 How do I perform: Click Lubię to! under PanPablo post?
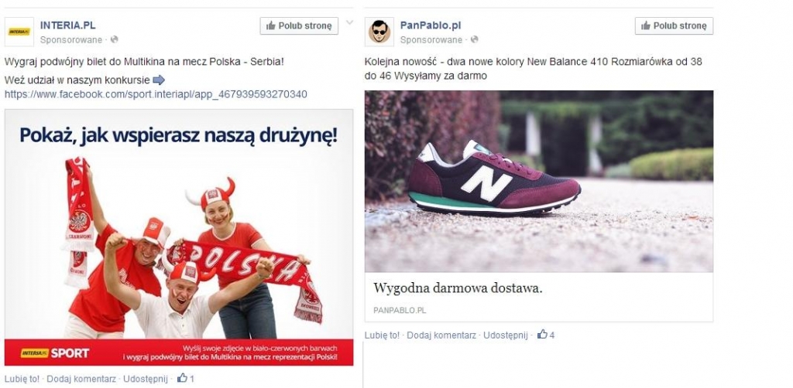pyautogui.click(x=382, y=335)
